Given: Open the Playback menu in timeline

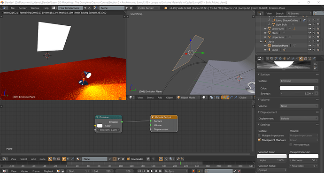Looking at the screenshot, I should pyautogui.click(x=48, y=171).
